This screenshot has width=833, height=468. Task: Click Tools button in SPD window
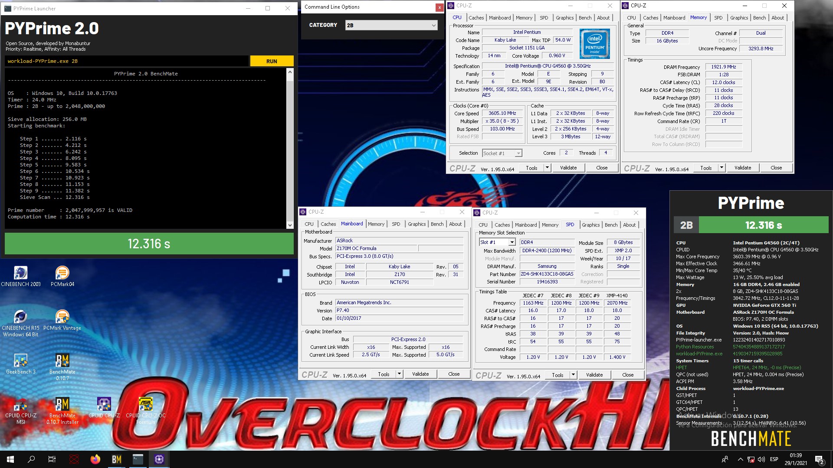pos(558,375)
